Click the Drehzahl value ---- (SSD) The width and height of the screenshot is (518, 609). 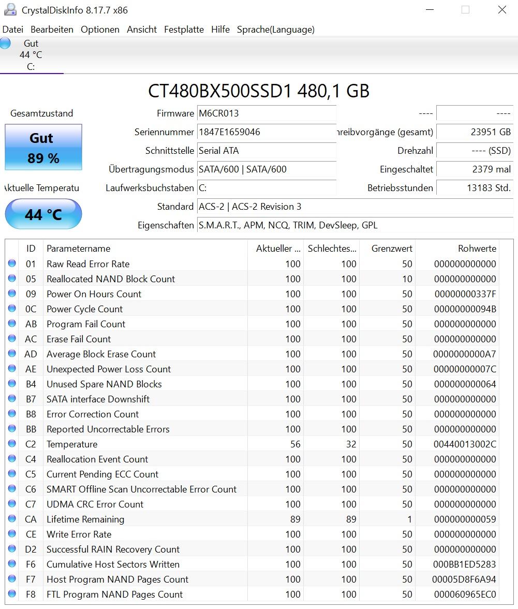coord(475,151)
